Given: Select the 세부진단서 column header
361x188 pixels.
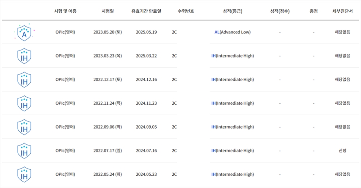Looking at the screenshot, I should [342, 11].
